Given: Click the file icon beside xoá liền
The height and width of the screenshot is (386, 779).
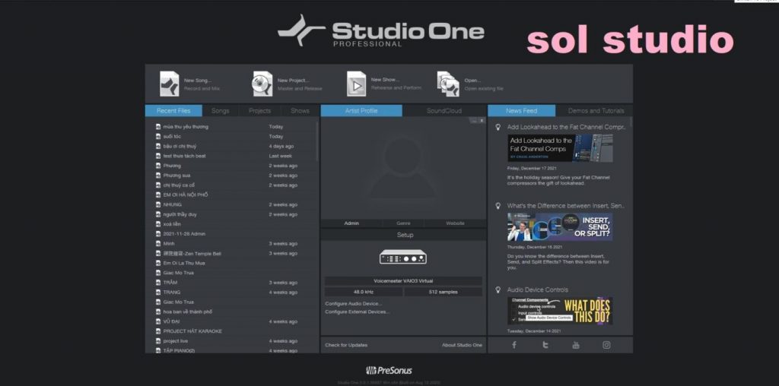Looking at the screenshot, I should (158, 224).
